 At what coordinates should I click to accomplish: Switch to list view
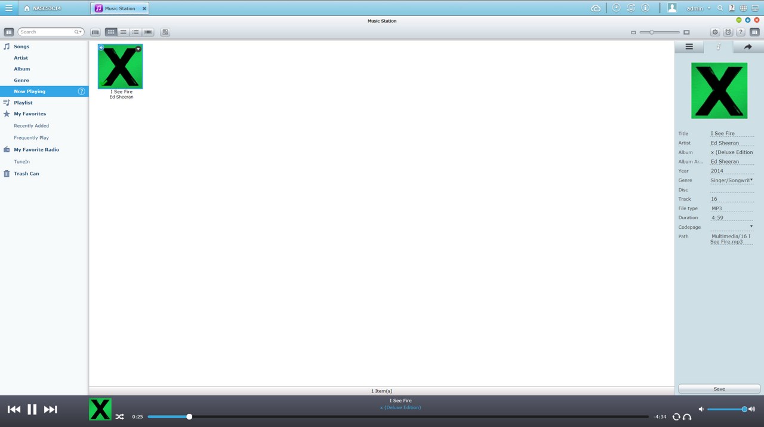pyautogui.click(x=124, y=32)
